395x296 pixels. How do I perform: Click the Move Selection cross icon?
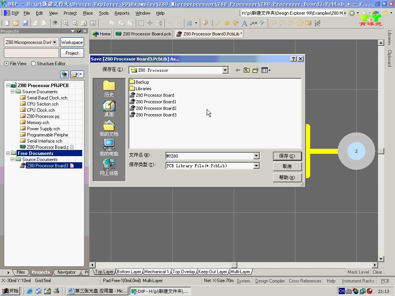(x=150, y=23)
